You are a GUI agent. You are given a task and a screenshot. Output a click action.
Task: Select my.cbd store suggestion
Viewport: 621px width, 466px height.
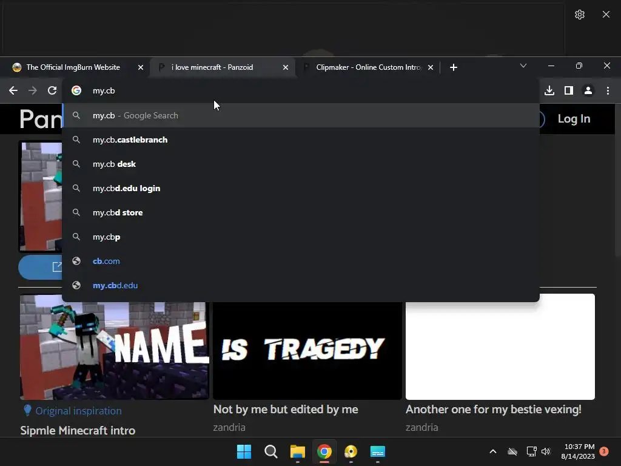[301, 212]
